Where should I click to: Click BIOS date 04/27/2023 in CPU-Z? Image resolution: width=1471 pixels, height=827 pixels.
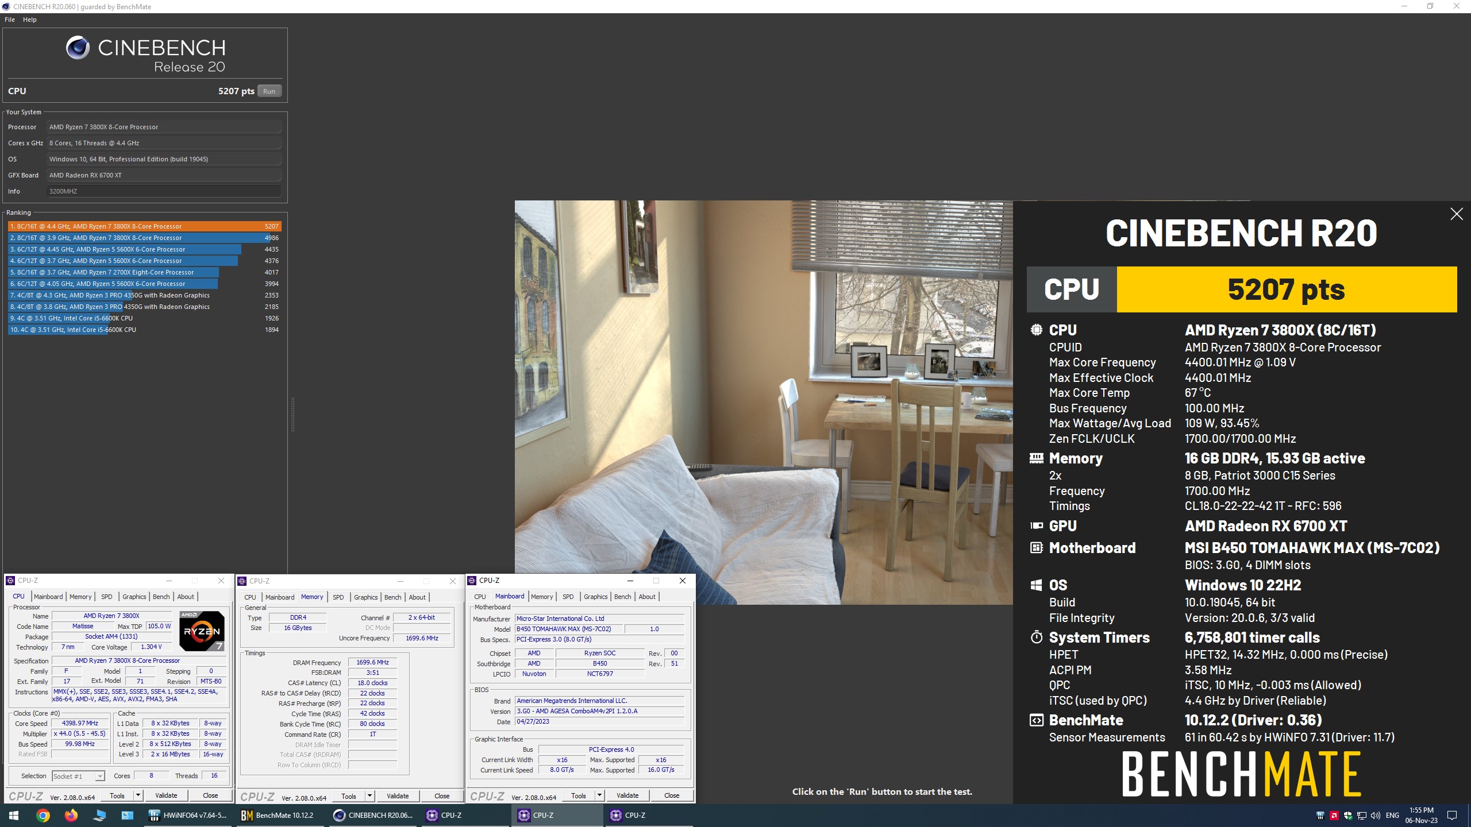[599, 721]
